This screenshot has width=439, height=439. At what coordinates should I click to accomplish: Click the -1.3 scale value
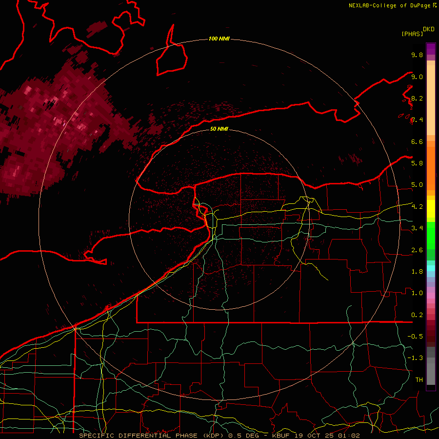coord(415,358)
